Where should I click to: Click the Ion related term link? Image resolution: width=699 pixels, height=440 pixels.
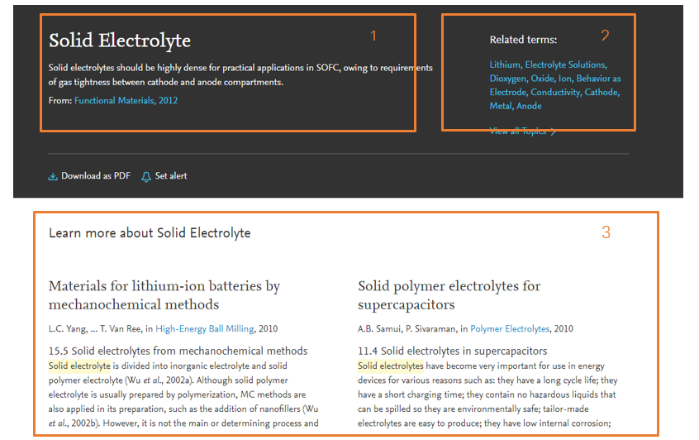click(565, 79)
